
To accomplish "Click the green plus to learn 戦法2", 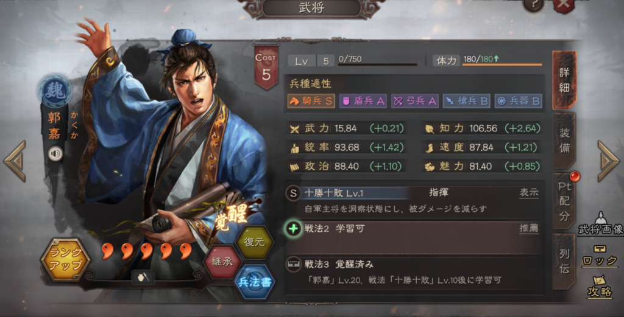I will 293,229.
